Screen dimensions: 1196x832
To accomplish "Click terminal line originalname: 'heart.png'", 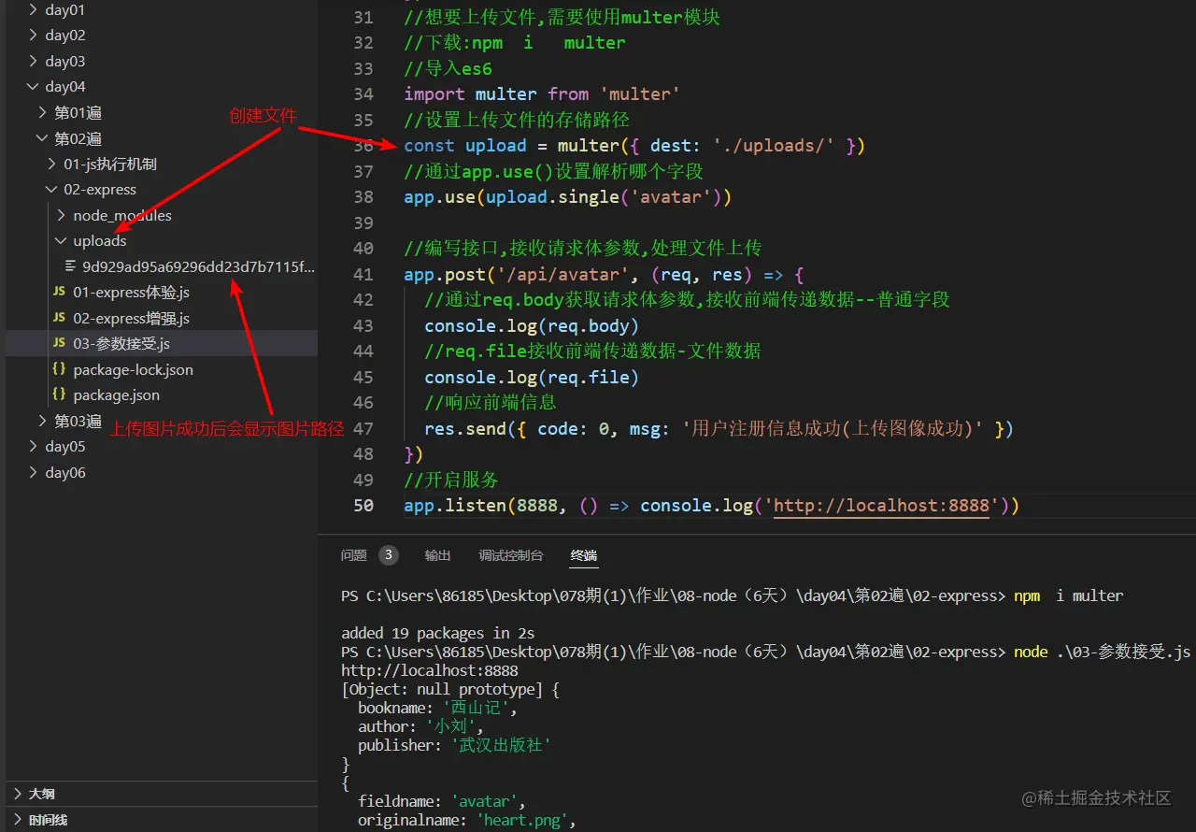I will (466, 821).
